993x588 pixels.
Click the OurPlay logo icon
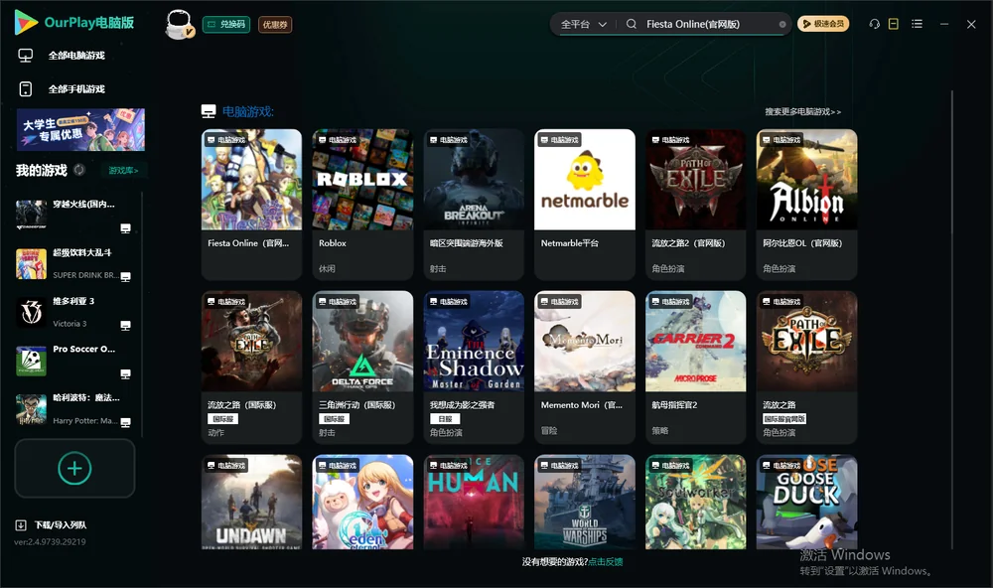coord(26,22)
